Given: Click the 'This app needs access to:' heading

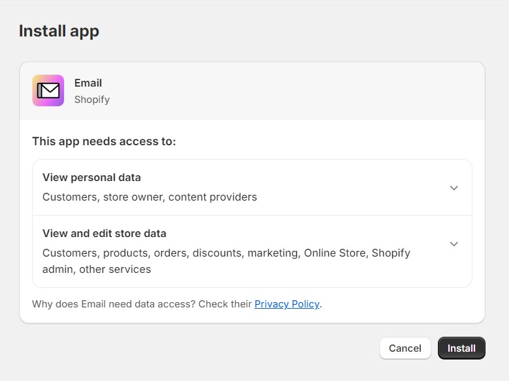Looking at the screenshot, I should point(104,141).
